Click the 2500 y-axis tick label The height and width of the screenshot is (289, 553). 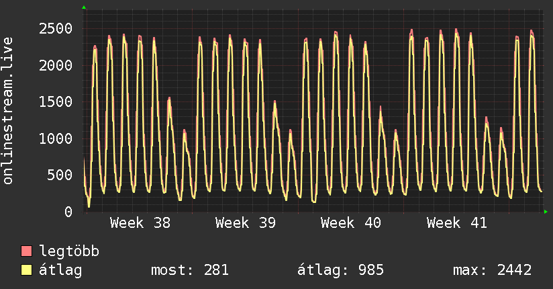pyautogui.click(x=56, y=29)
